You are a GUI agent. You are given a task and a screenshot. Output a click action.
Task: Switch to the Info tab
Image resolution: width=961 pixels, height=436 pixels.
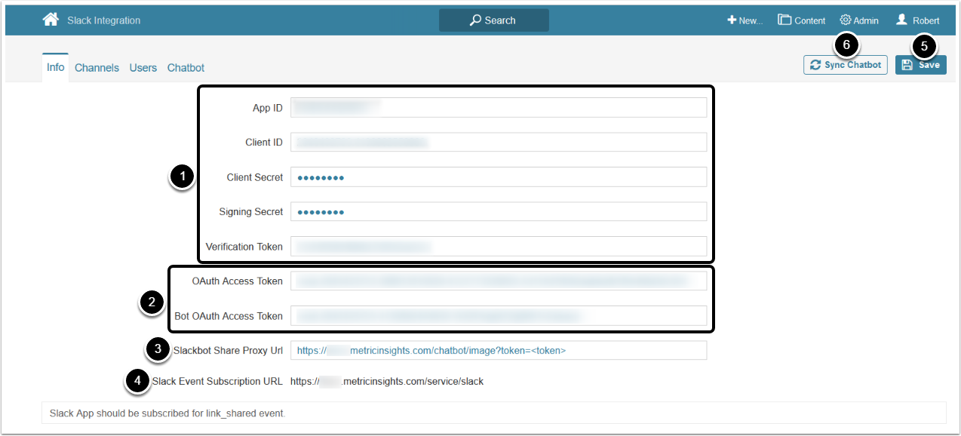(56, 67)
